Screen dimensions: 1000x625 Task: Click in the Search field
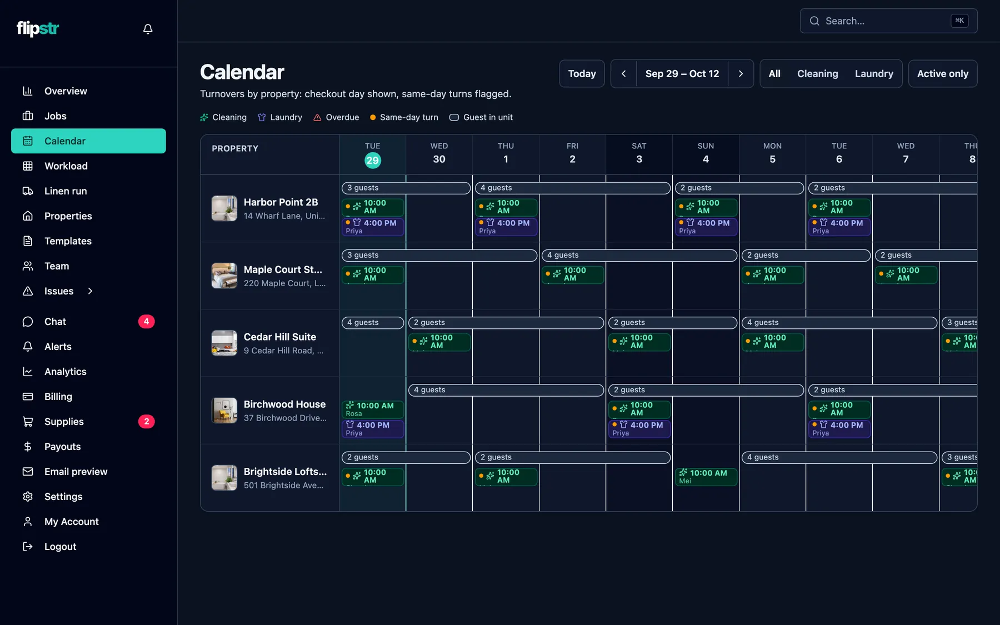(888, 21)
